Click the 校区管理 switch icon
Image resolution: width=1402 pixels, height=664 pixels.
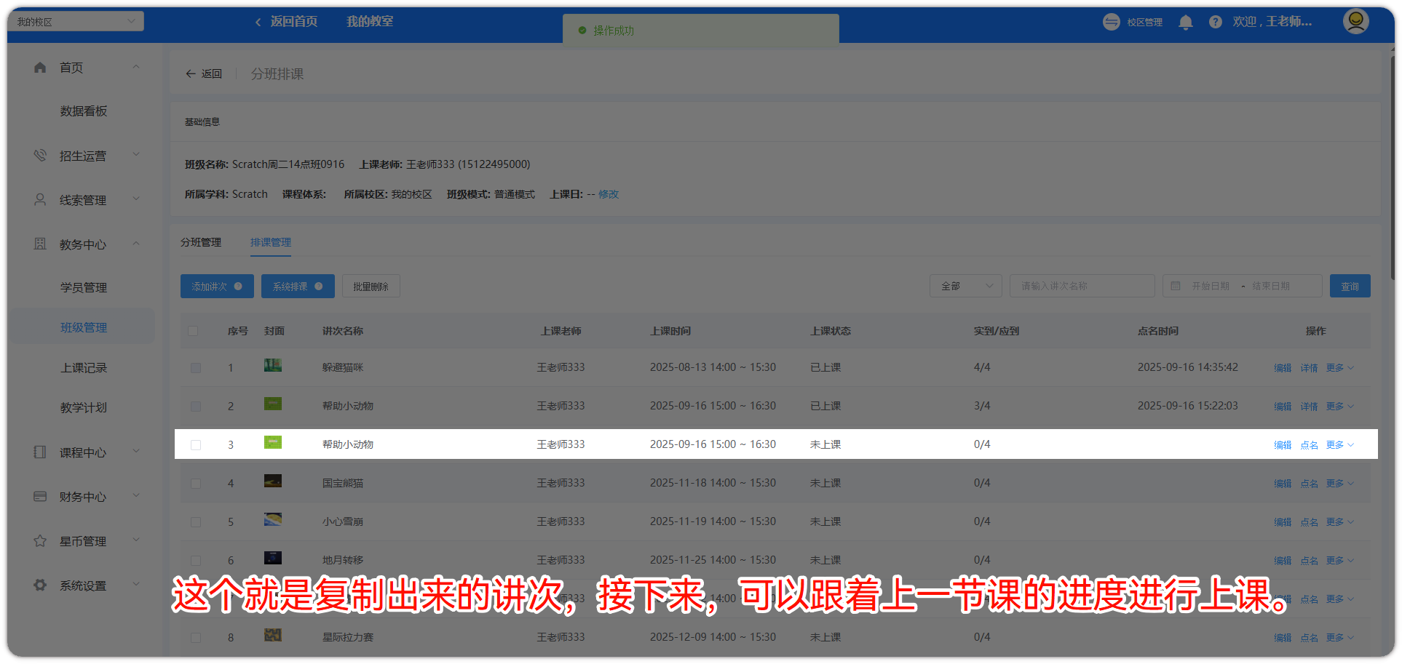[1111, 22]
